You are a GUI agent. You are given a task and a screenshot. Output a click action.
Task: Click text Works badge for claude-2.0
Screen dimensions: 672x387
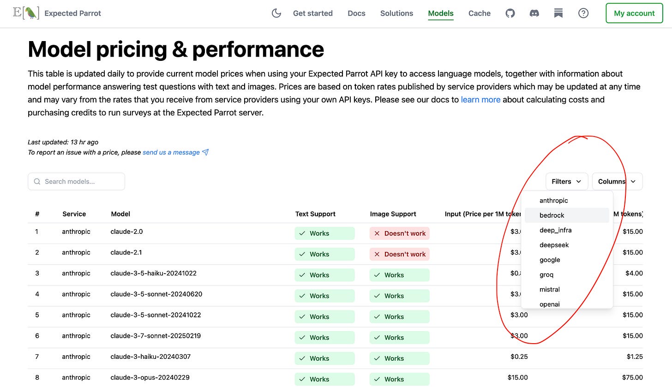[325, 233]
